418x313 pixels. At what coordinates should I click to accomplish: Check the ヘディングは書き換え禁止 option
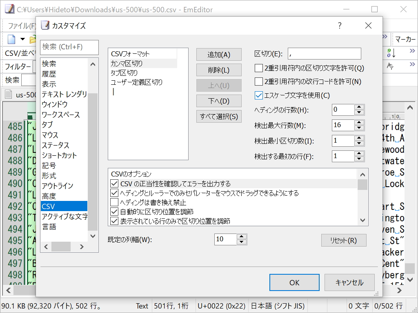pyautogui.click(x=115, y=203)
